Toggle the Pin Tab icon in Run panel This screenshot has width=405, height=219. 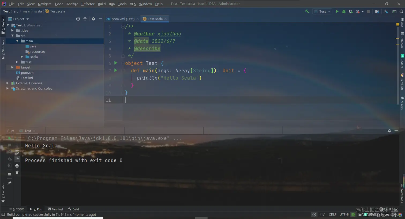(x=9, y=183)
